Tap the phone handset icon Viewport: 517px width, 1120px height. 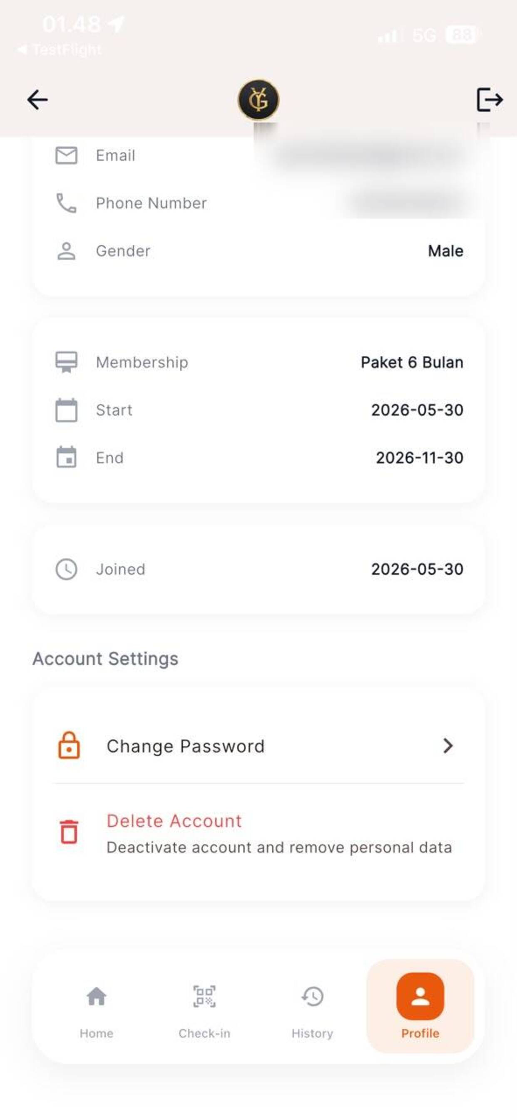tap(67, 203)
